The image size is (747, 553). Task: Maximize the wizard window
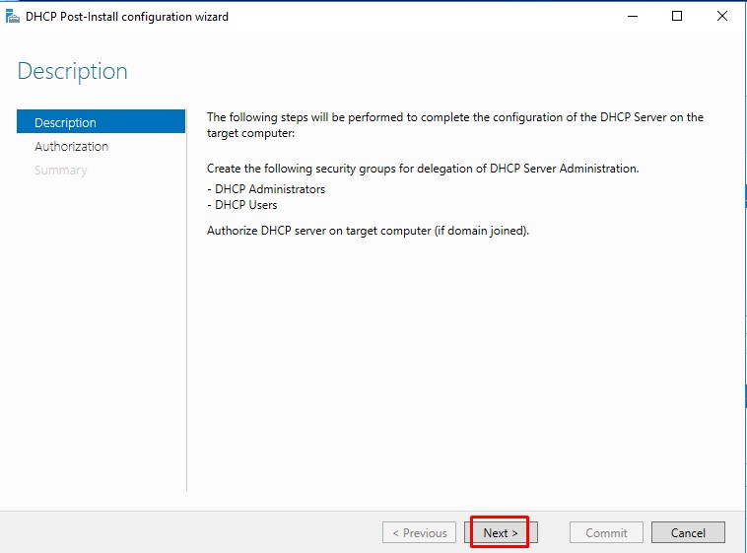click(676, 16)
